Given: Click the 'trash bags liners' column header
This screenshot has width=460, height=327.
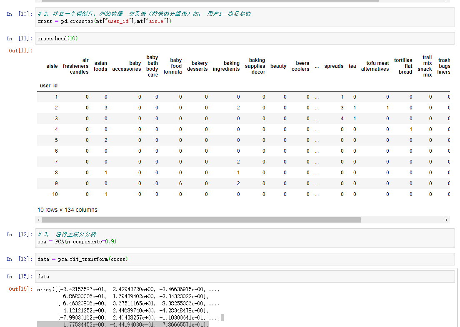Looking at the screenshot, I should (x=444, y=66).
